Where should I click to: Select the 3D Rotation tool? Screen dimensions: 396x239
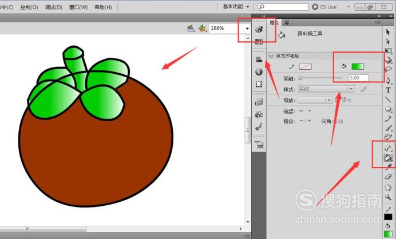click(388, 60)
